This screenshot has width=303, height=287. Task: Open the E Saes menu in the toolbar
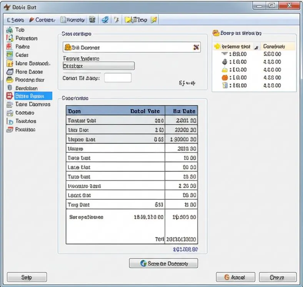15,20
